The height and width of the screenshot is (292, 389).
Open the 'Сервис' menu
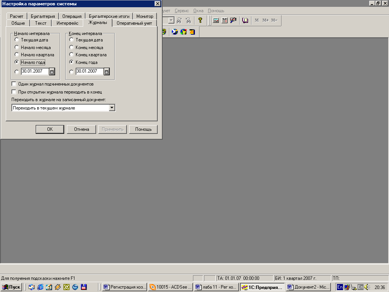point(182,11)
